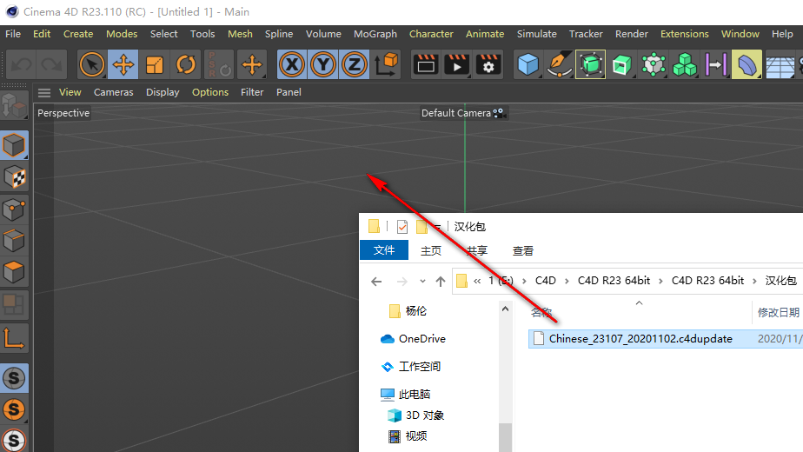Choose the Scale tool
This screenshot has width=803, height=452.
[155, 64]
